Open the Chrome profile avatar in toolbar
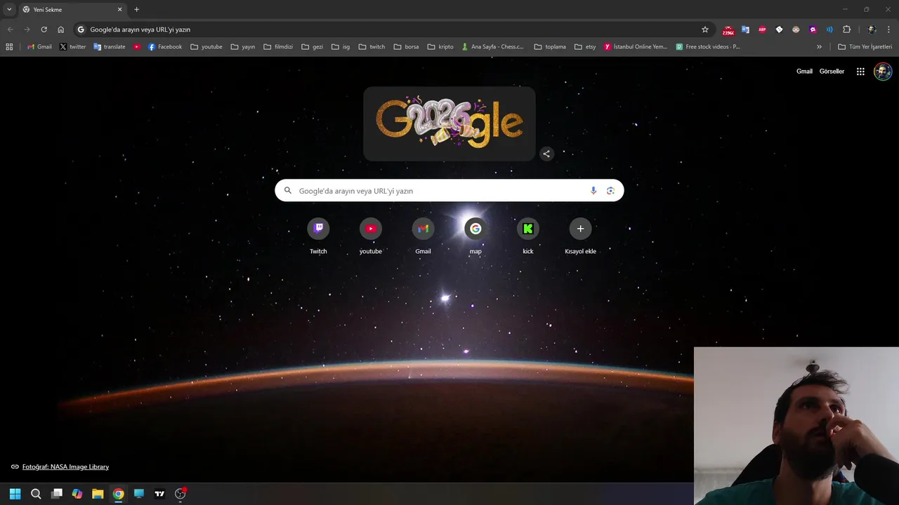The width and height of the screenshot is (899, 505). pos(872,29)
